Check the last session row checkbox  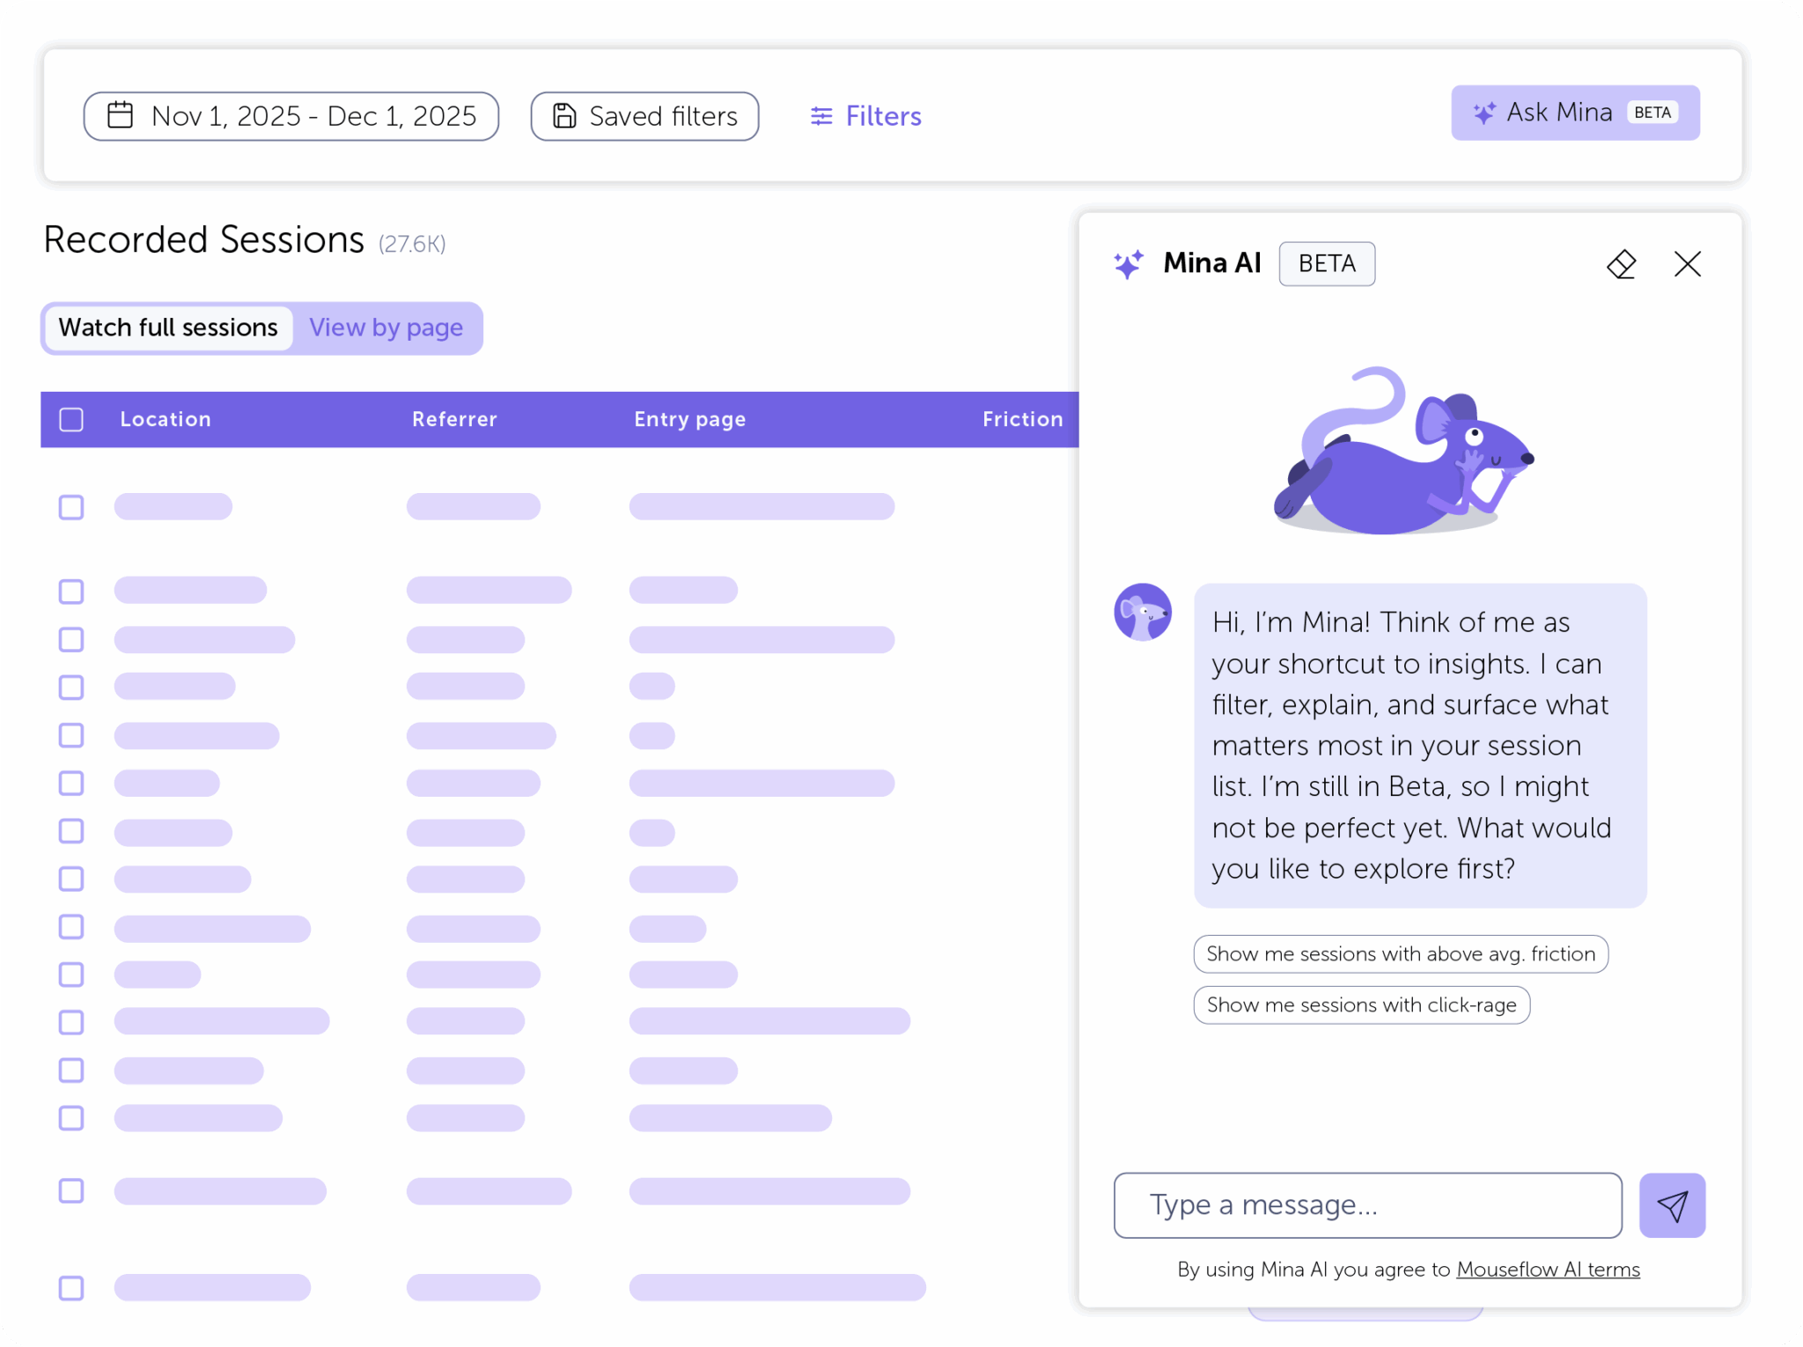click(x=71, y=1287)
